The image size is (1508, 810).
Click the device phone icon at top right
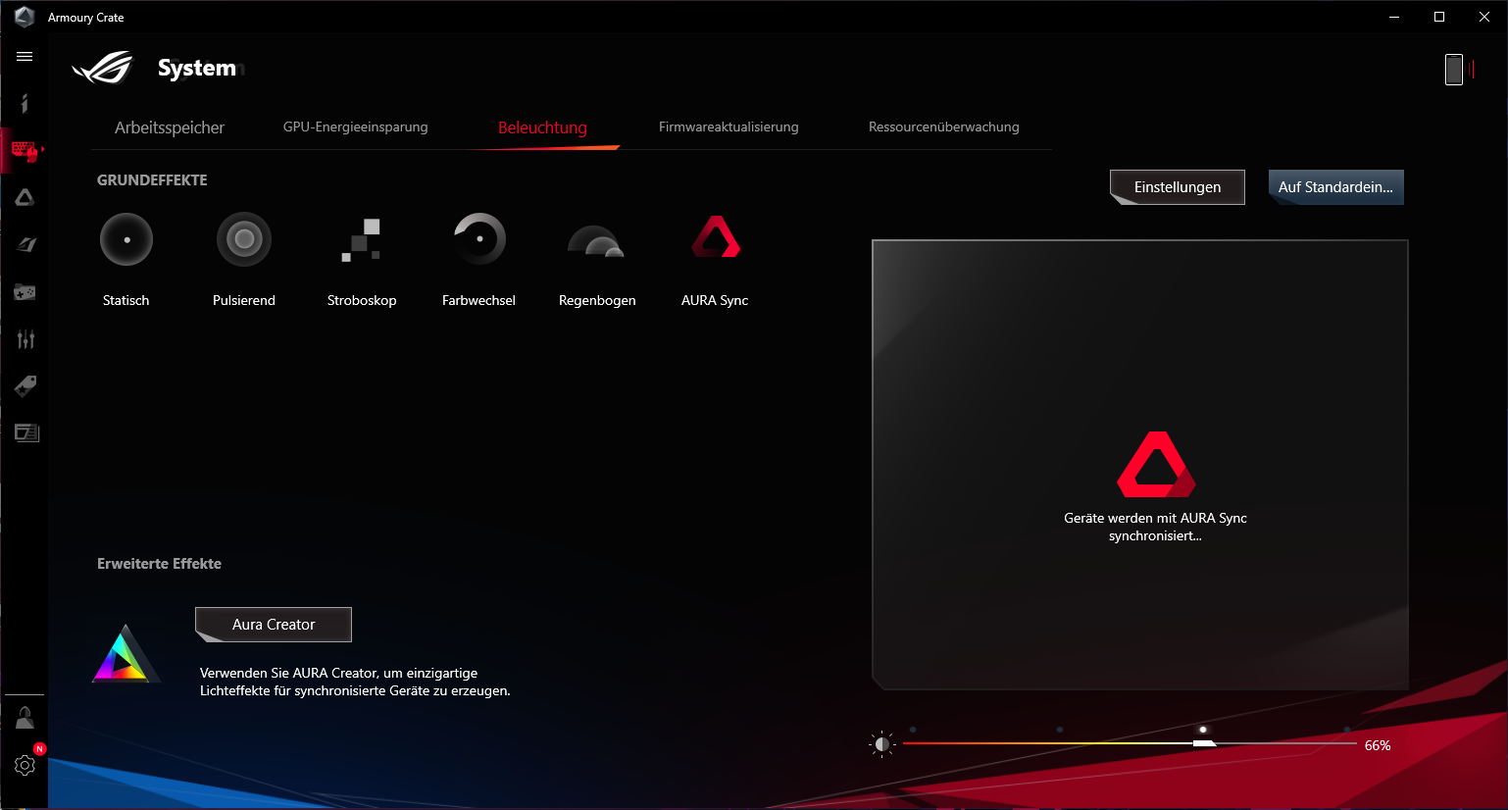click(x=1454, y=70)
